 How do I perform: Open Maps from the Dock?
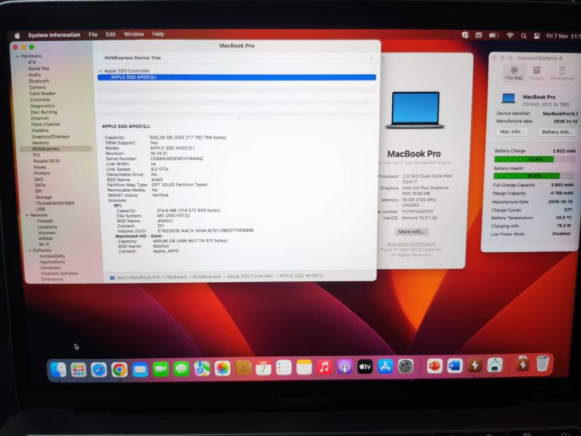(x=202, y=369)
